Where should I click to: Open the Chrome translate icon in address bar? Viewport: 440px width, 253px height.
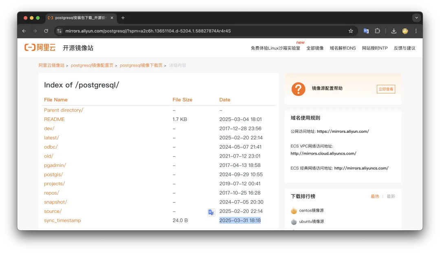[x=366, y=31]
